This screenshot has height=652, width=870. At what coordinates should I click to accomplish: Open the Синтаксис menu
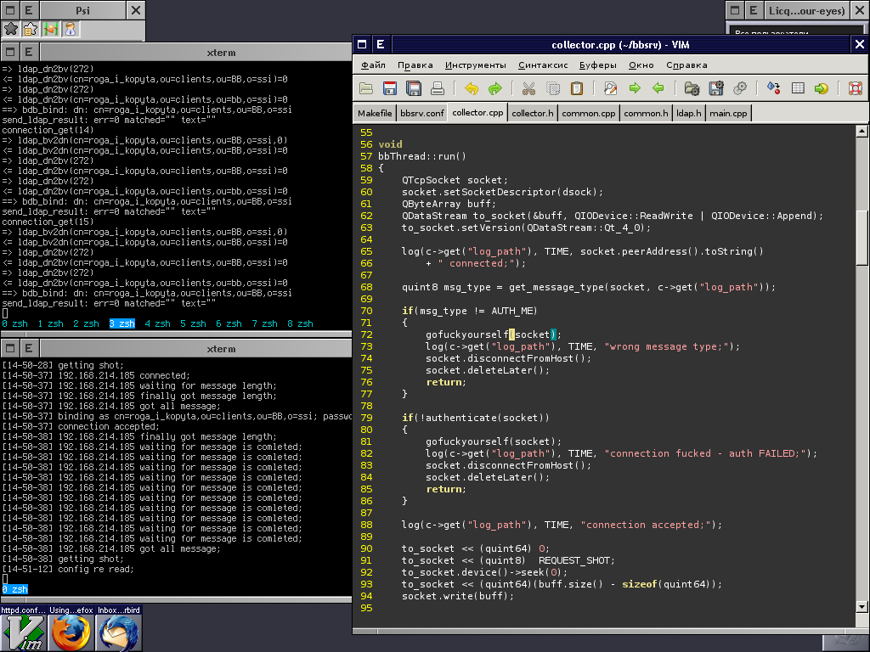[x=542, y=65]
